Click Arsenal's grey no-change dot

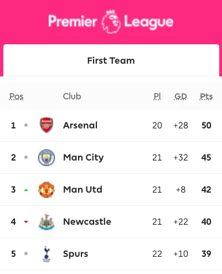(26, 125)
